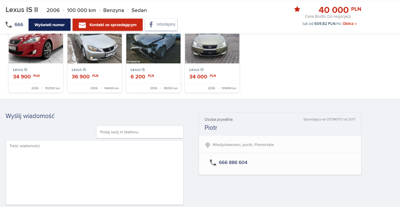The height and width of the screenshot is (207, 400).
Task: Click the Lexus IS title above 34 900 PLN
Action: click(x=20, y=70)
